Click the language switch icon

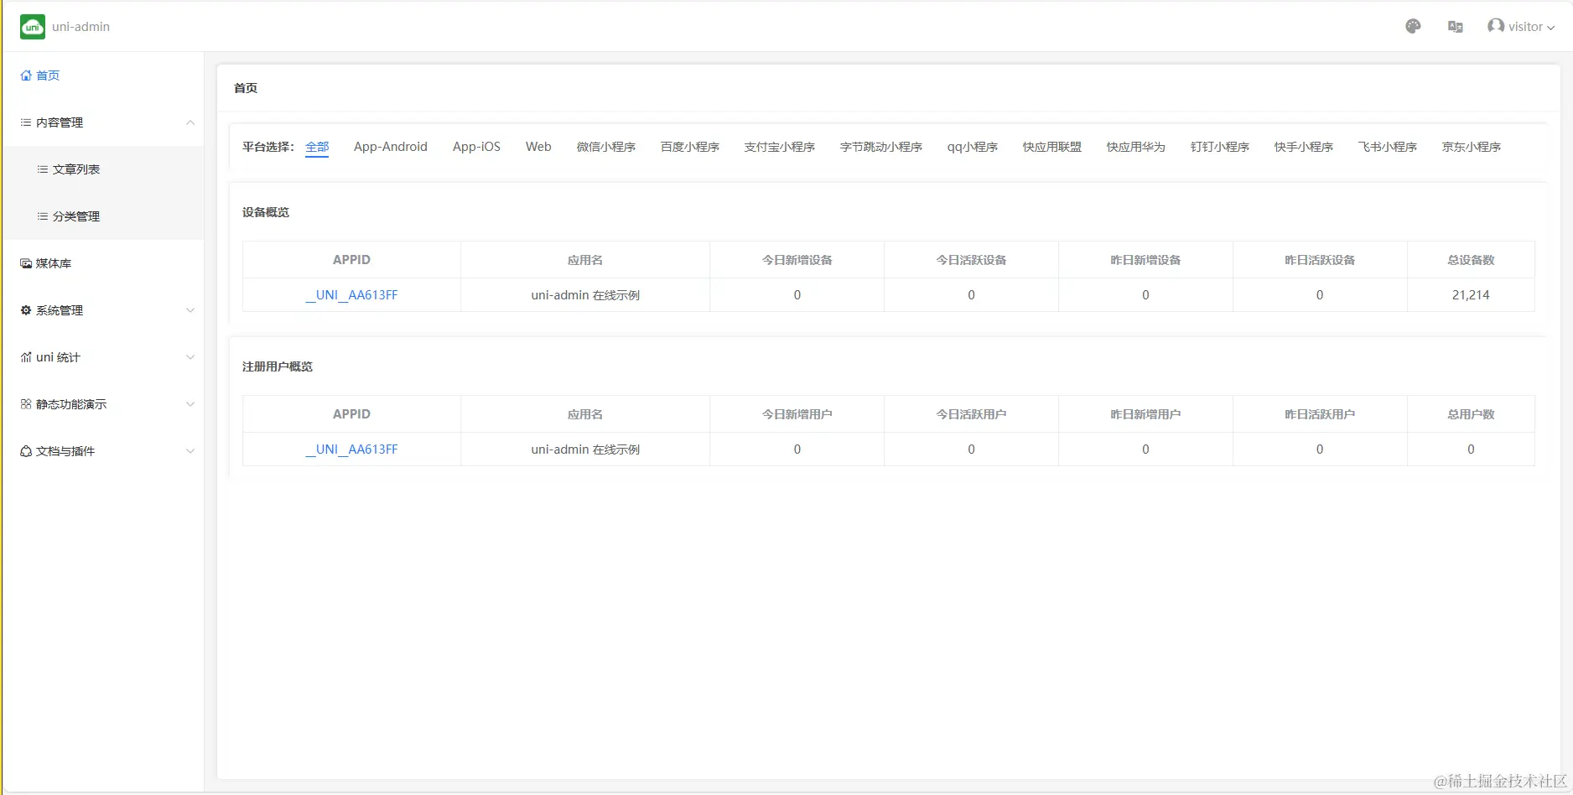click(x=1456, y=27)
